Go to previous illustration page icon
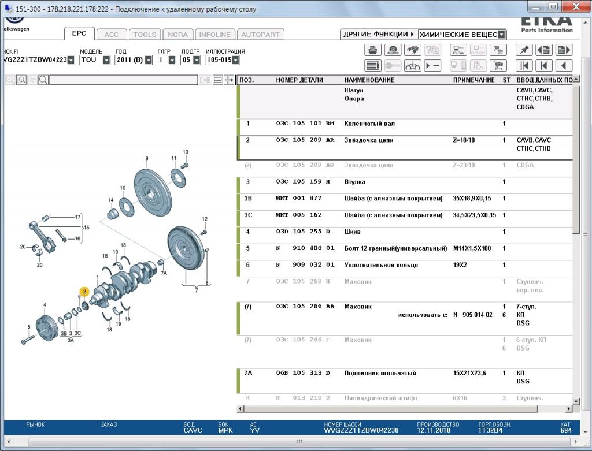This screenshot has height=451, width=592. click(544, 50)
